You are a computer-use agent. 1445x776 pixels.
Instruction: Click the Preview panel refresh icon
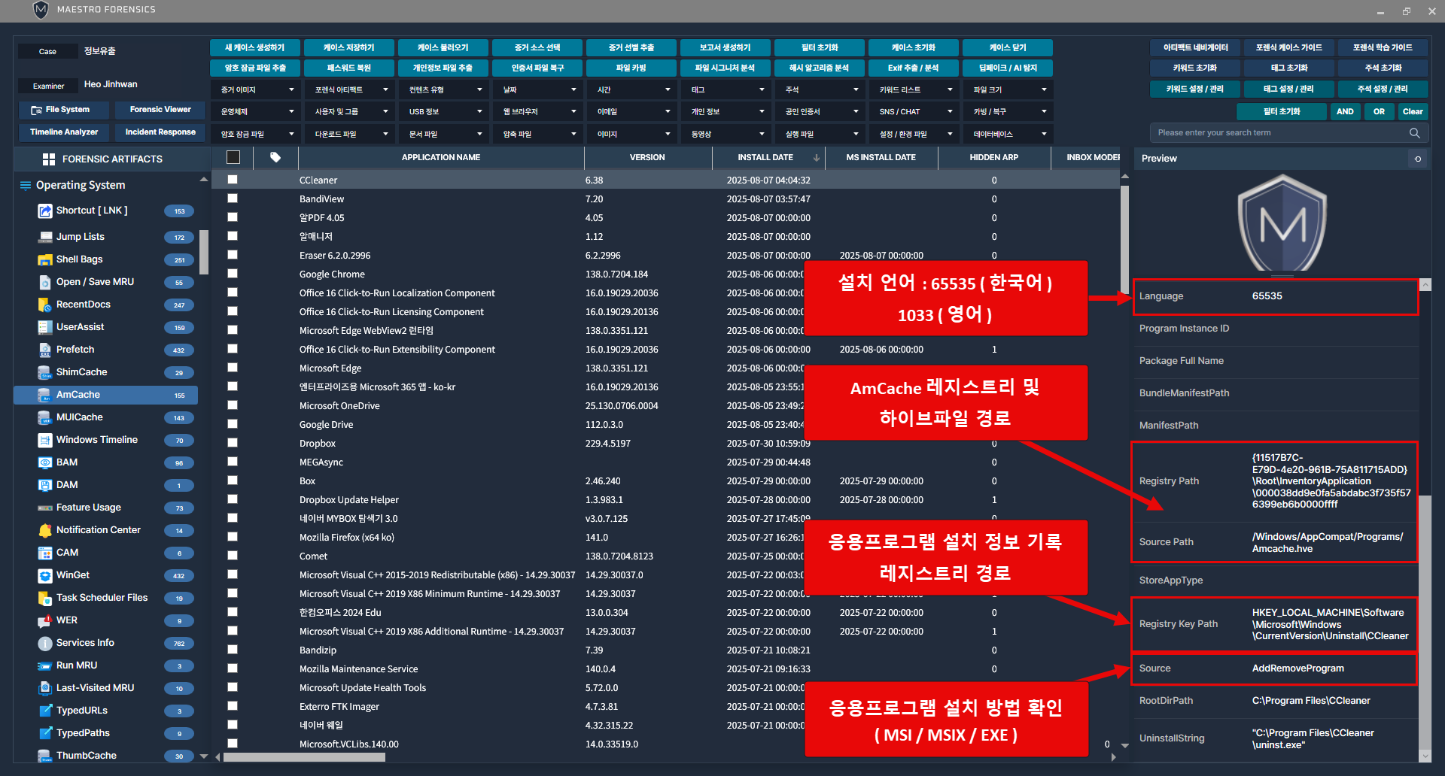pyautogui.click(x=1418, y=159)
